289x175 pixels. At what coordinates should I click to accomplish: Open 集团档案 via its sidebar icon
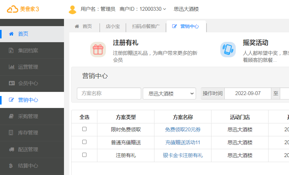click(11, 50)
